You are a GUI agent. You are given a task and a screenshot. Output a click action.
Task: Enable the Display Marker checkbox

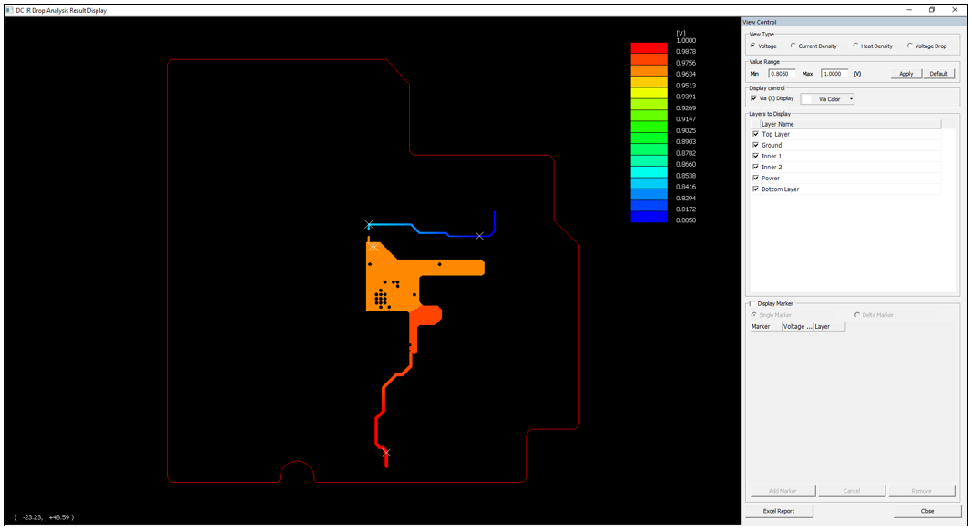click(752, 304)
